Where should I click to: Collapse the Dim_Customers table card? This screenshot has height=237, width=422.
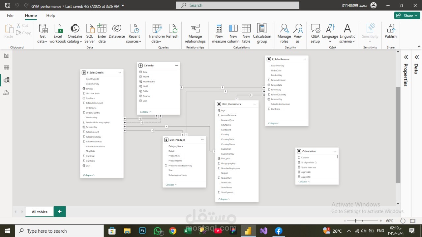tap(224, 199)
